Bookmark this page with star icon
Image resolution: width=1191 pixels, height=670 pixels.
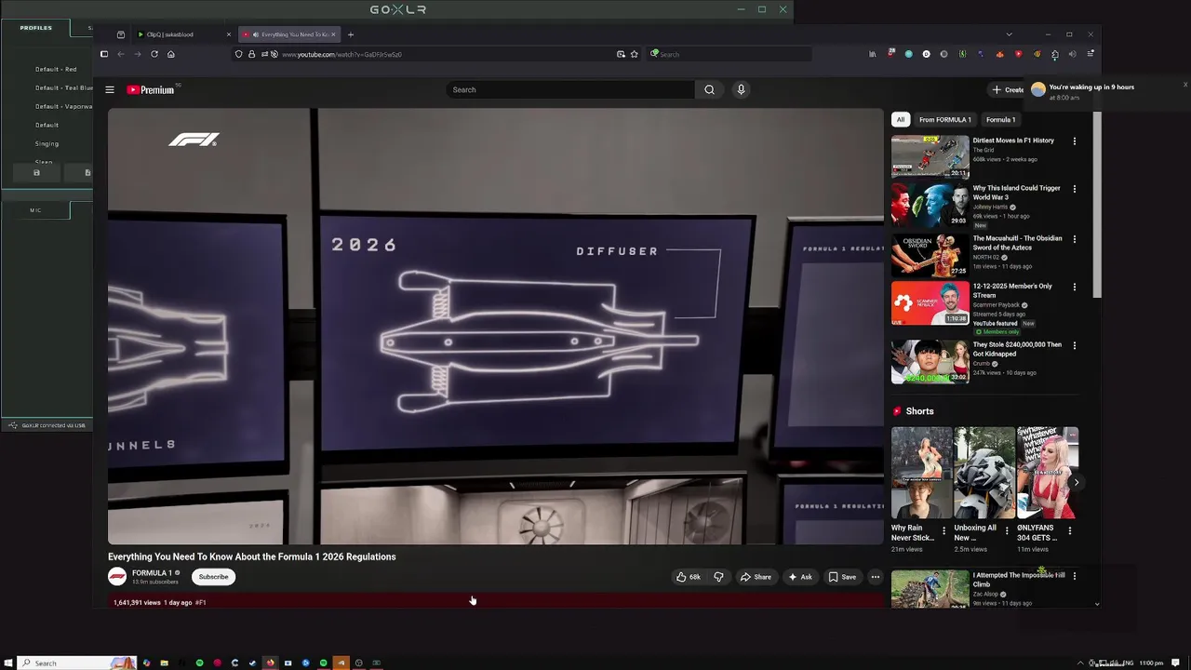click(635, 54)
